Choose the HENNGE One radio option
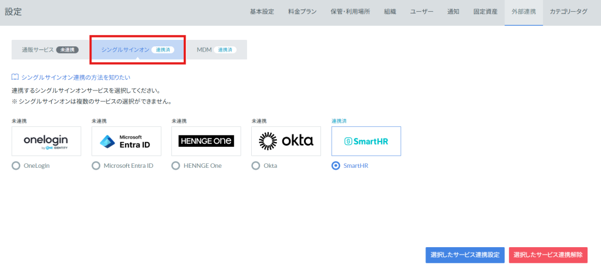Image resolution: width=601 pixels, height=270 pixels. 175,166
